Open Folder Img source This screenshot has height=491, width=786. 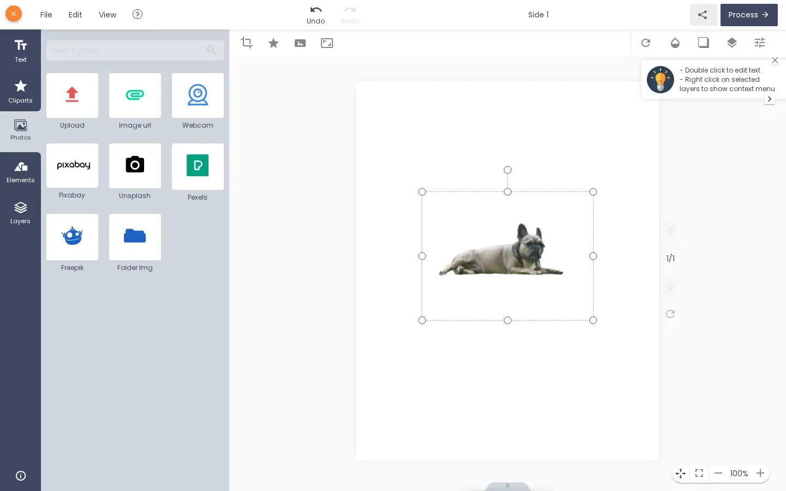click(135, 237)
